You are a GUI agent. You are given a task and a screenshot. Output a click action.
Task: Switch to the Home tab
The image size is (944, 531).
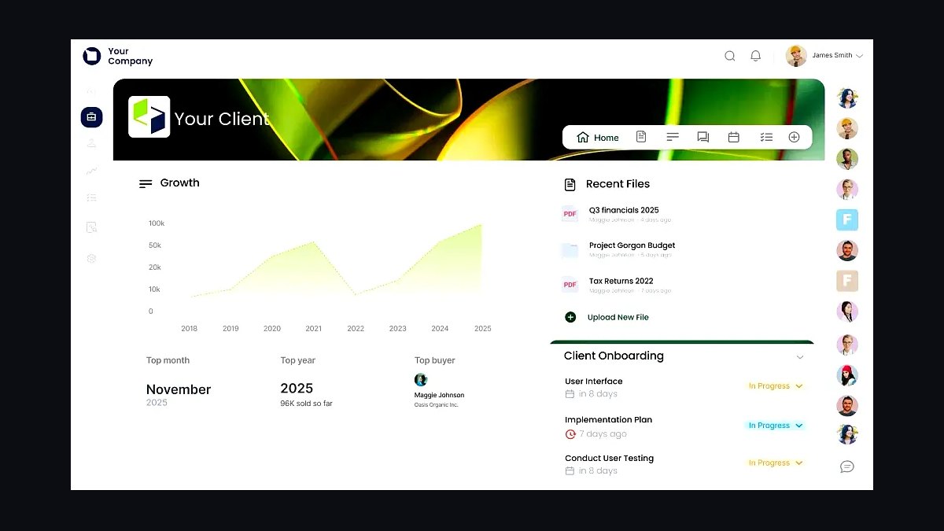pyautogui.click(x=598, y=138)
